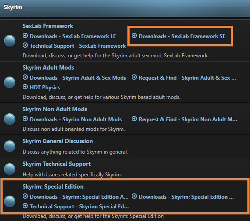Click the status orb for Skyrim: Special Edition
This screenshot has width=250, height=221.
[x=10, y=201]
